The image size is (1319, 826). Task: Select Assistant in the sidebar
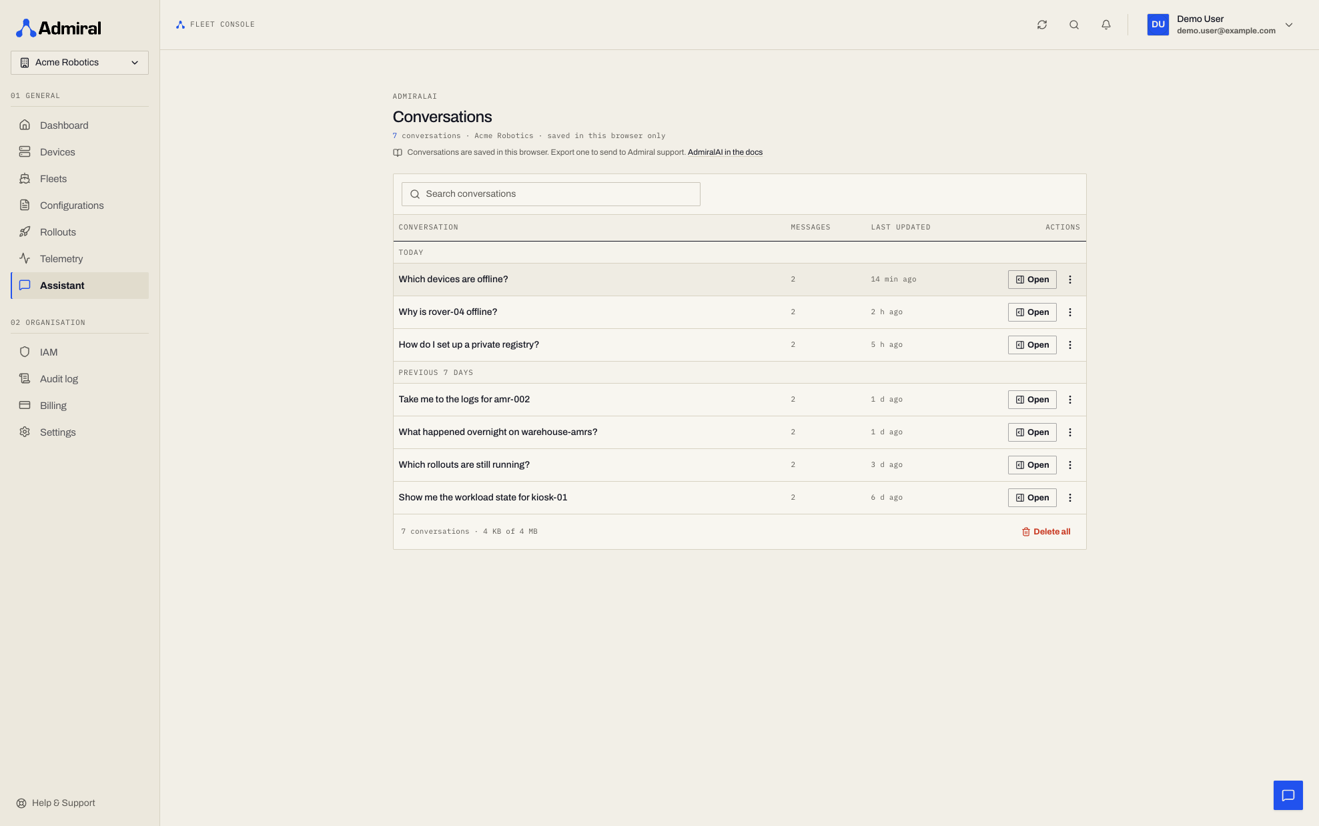pos(79,286)
